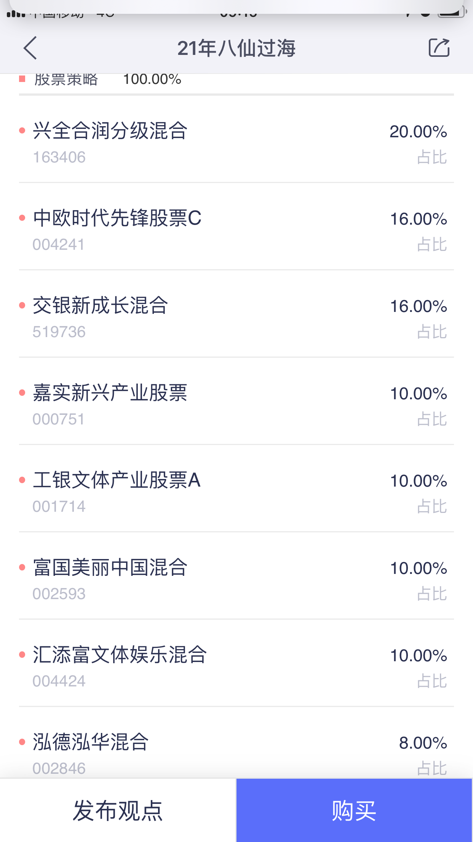Image resolution: width=473 pixels, height=842 pixels.
Task: Tap the red bullet beside 嘉实新兴产业股票
Action: pyautogui.click(x=22, y=393)
